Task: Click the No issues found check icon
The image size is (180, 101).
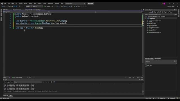Action: point(13,77)
